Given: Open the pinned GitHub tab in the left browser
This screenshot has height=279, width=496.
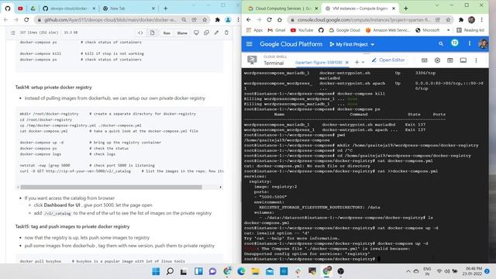Looking at the screenshot, I should (x=8, y=9).
